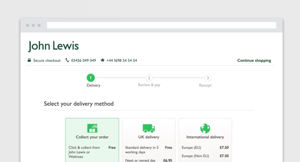Click the Secure checkout text
The height and width of the screenshot is (162, 300).
tap(47, 61)
